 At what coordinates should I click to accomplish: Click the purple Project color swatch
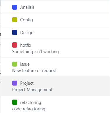click(15, 83)
